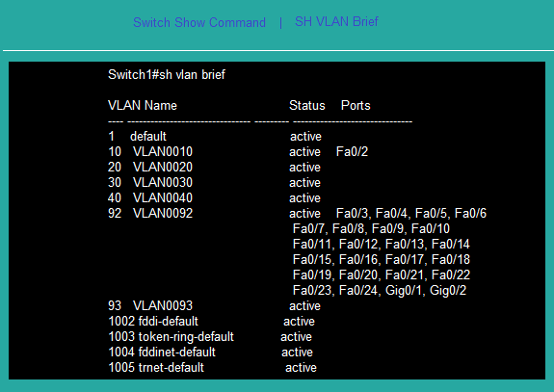Click the 'Fa0/11, Fa0/12, Fa0/13, Fa0/14' ports line

click(382, 244)
